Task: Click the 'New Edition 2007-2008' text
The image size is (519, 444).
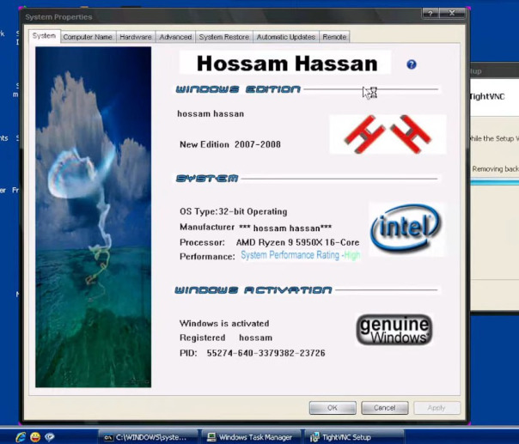Action: [230, 144]
